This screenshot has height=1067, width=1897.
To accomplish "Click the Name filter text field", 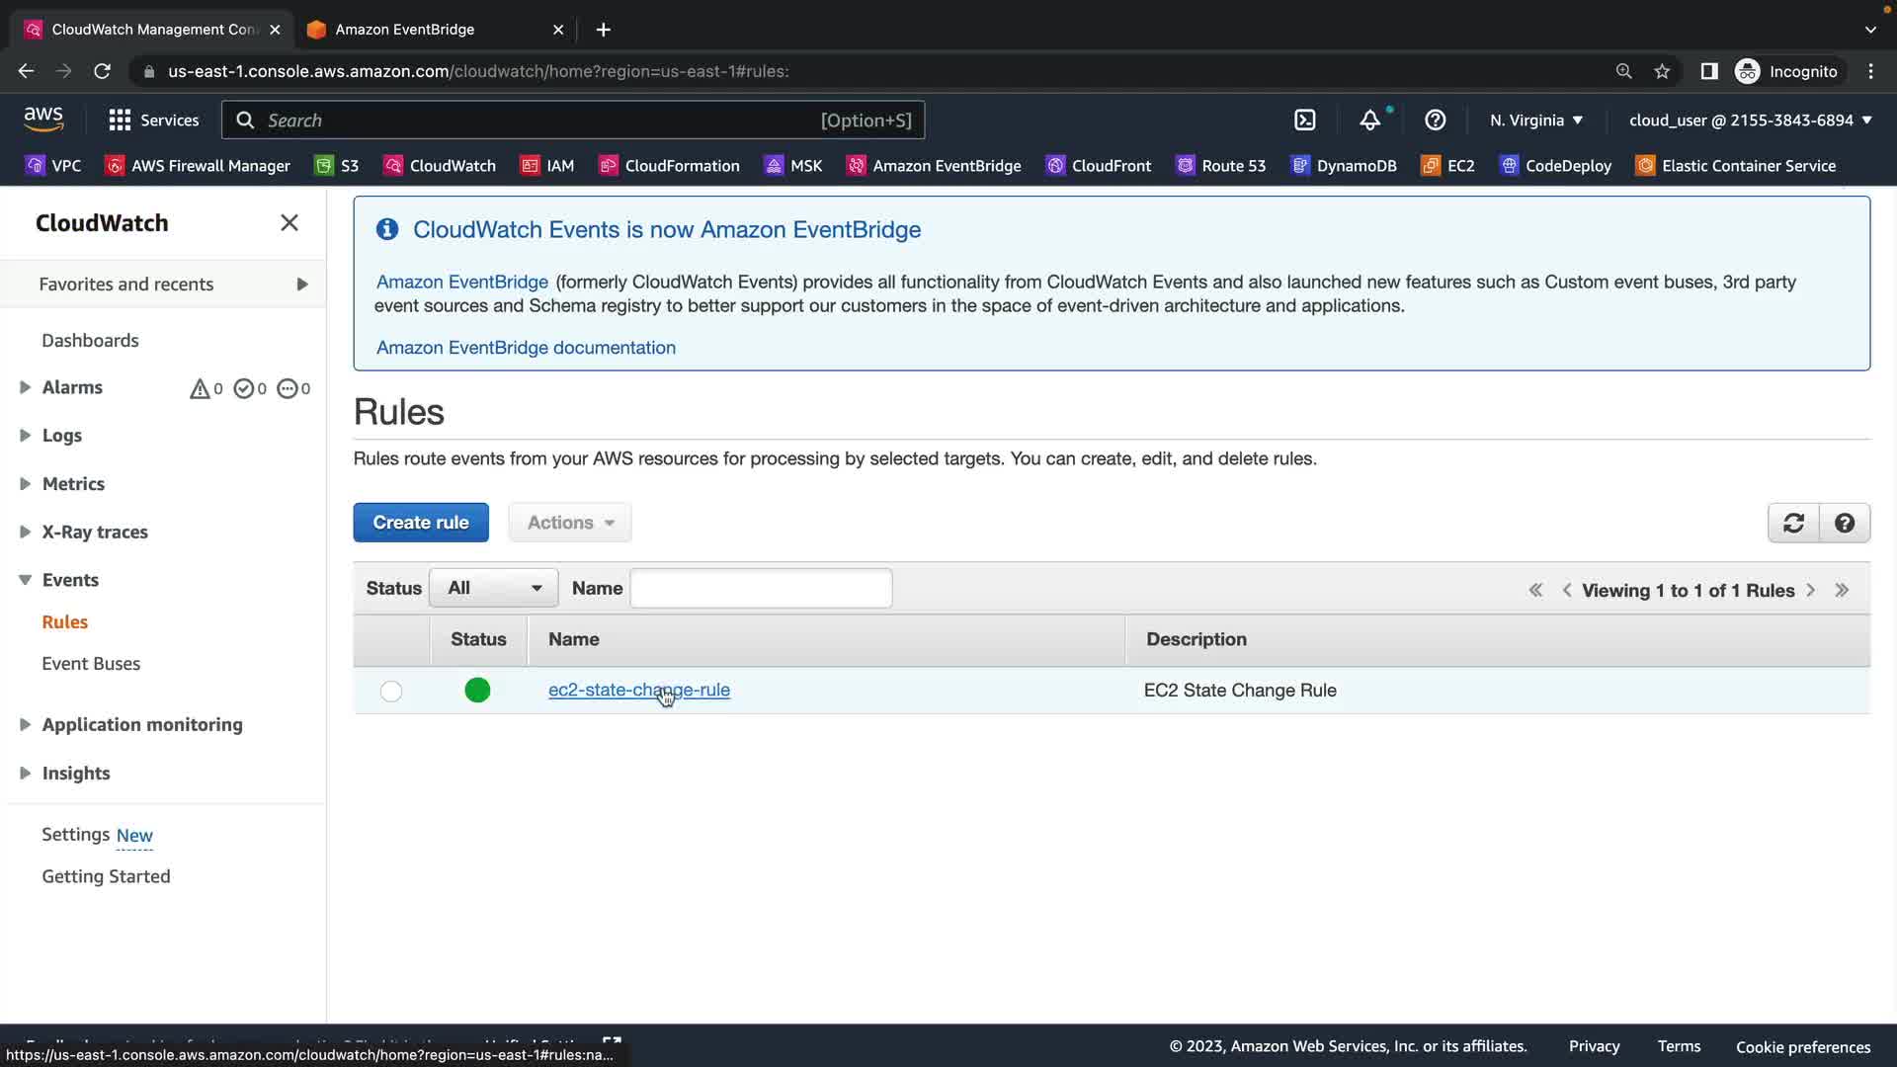I will [761, 589].
